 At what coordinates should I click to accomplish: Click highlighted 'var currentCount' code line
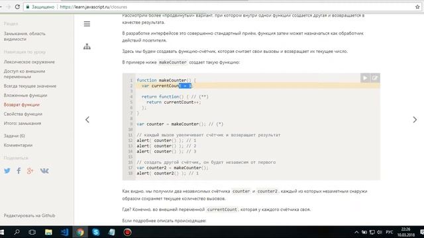pos(167,86)
